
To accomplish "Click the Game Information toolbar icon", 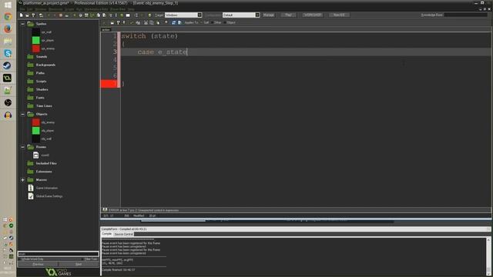I will point(136,15).
